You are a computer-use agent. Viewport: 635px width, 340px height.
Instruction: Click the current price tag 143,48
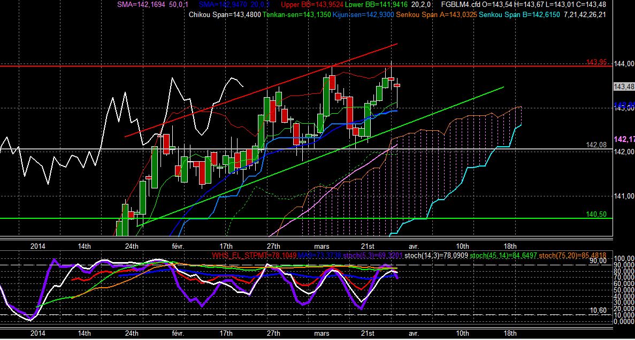[x=624, y=86]
